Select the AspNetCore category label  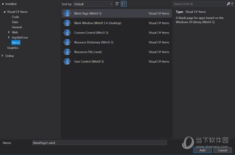(x=20, y=37)
